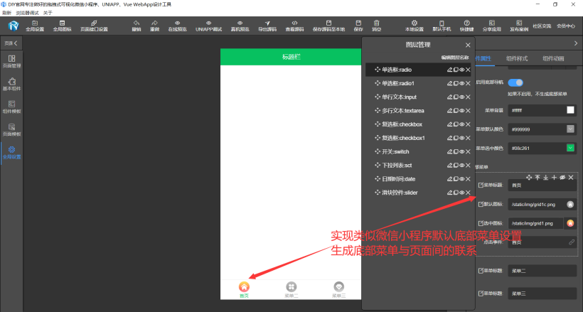
Task: Toggle visibility of 复选框:checkbox layer
Action: [461, 124]
